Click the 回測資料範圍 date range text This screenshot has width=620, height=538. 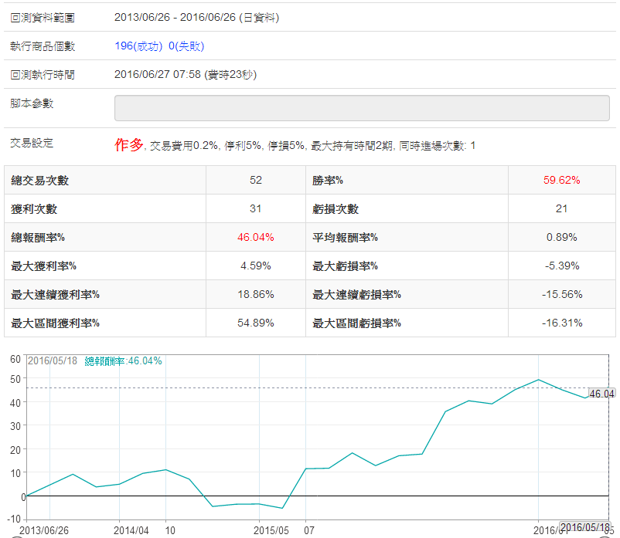coord(196,17)
